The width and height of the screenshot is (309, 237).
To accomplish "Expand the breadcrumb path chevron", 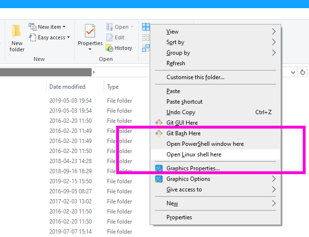I will tap(94, 72).
